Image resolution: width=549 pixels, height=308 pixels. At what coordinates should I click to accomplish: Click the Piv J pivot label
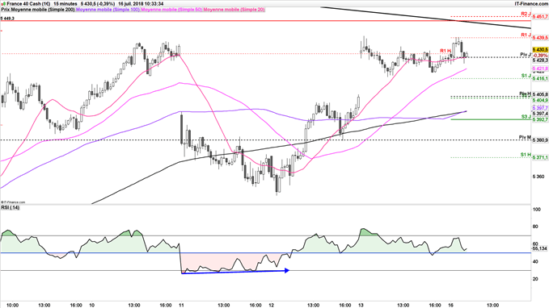(x=526, y=55)
